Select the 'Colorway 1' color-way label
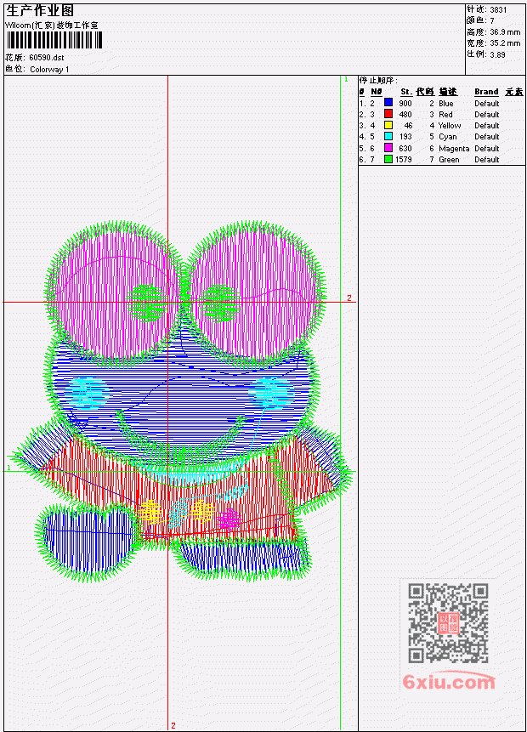Viewport: 527px width, 732px height. point(49,70)
